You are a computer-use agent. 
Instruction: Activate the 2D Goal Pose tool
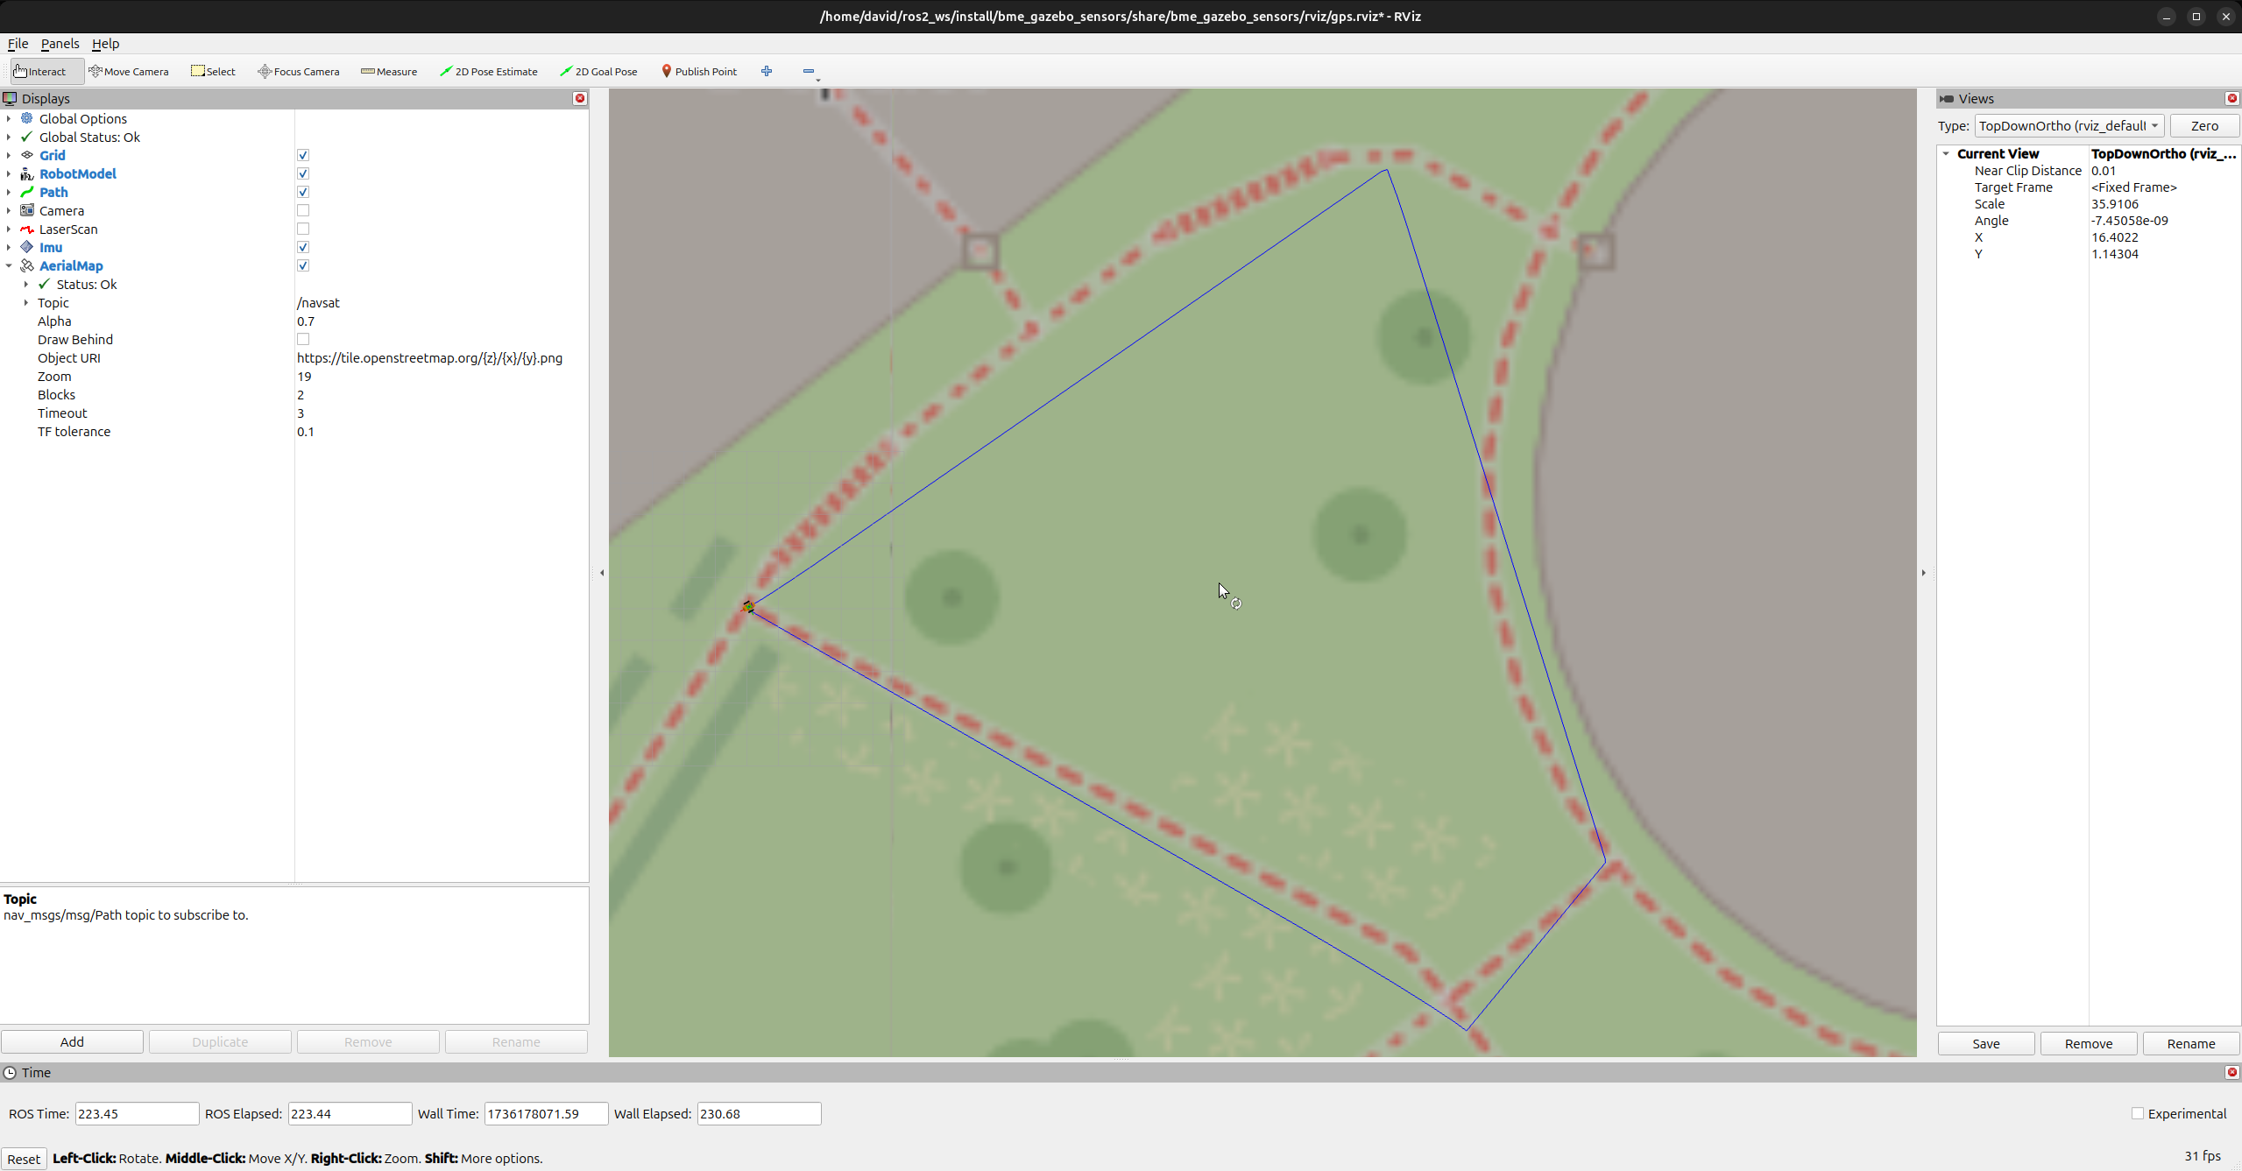tap(599, 72)
